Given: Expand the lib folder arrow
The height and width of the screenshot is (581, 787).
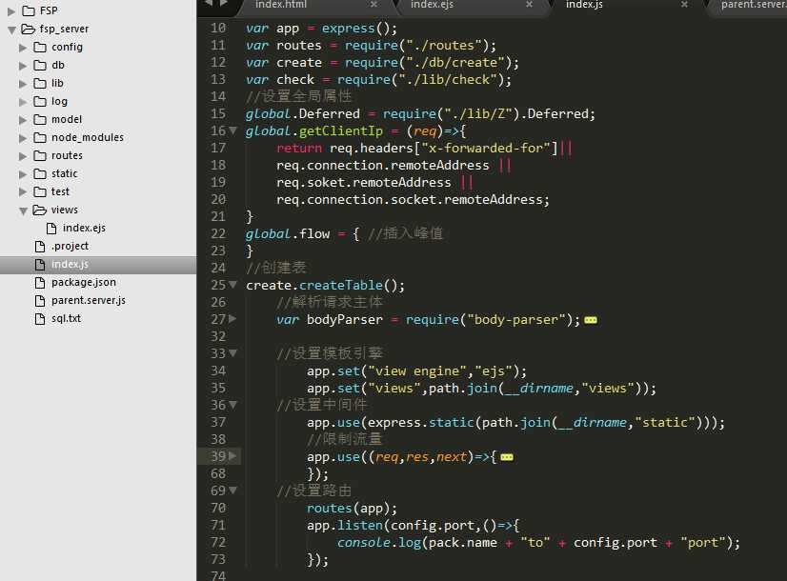Looking at the screenshot, I should coord(23,84).
